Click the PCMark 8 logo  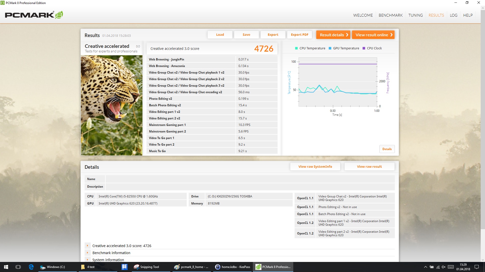(x=34, y=15)
